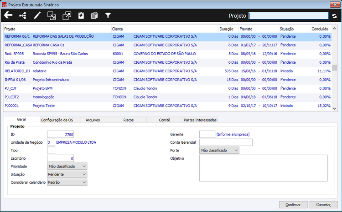Viewport: 342px width, 212px height.
Task: Click the Confirmar button
Action: [293, 205]
